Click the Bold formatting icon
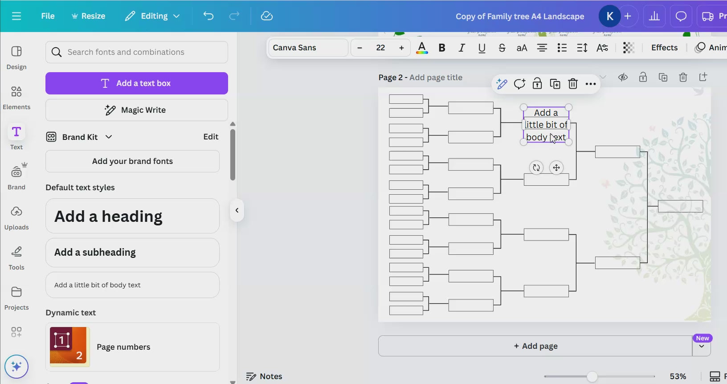Image resolution: width=727 pixels, height=384 pixels. [x=442, y=48]
